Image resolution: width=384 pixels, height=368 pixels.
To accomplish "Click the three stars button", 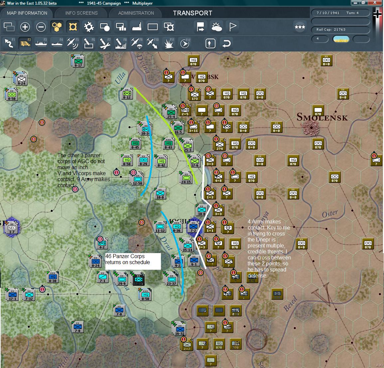I will tap(300, 27).
